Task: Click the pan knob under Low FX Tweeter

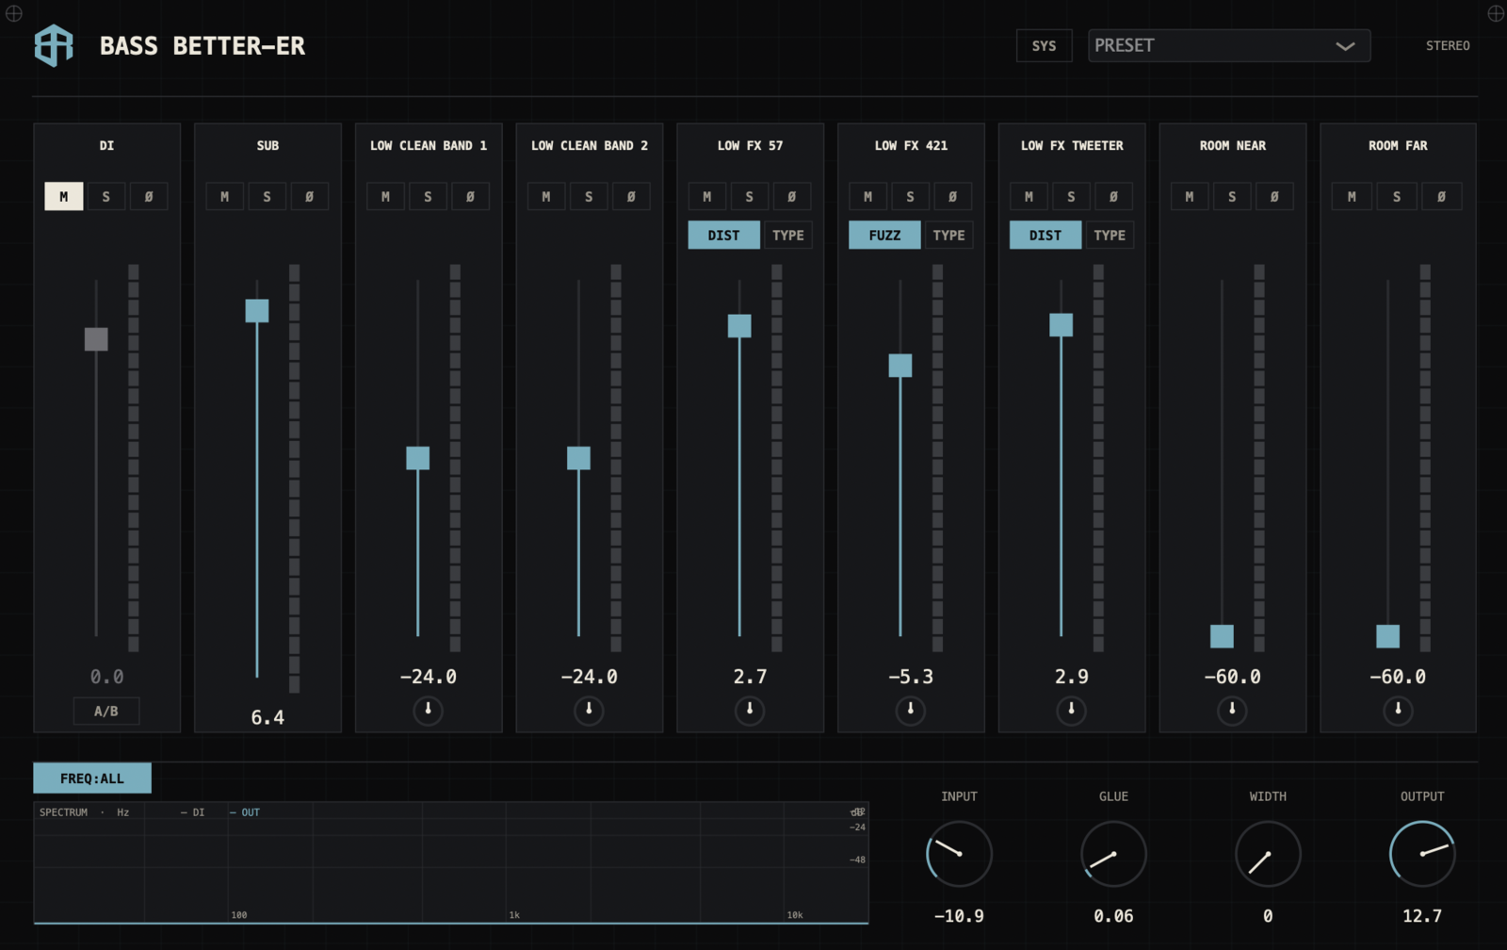Action: (1071, 710)
